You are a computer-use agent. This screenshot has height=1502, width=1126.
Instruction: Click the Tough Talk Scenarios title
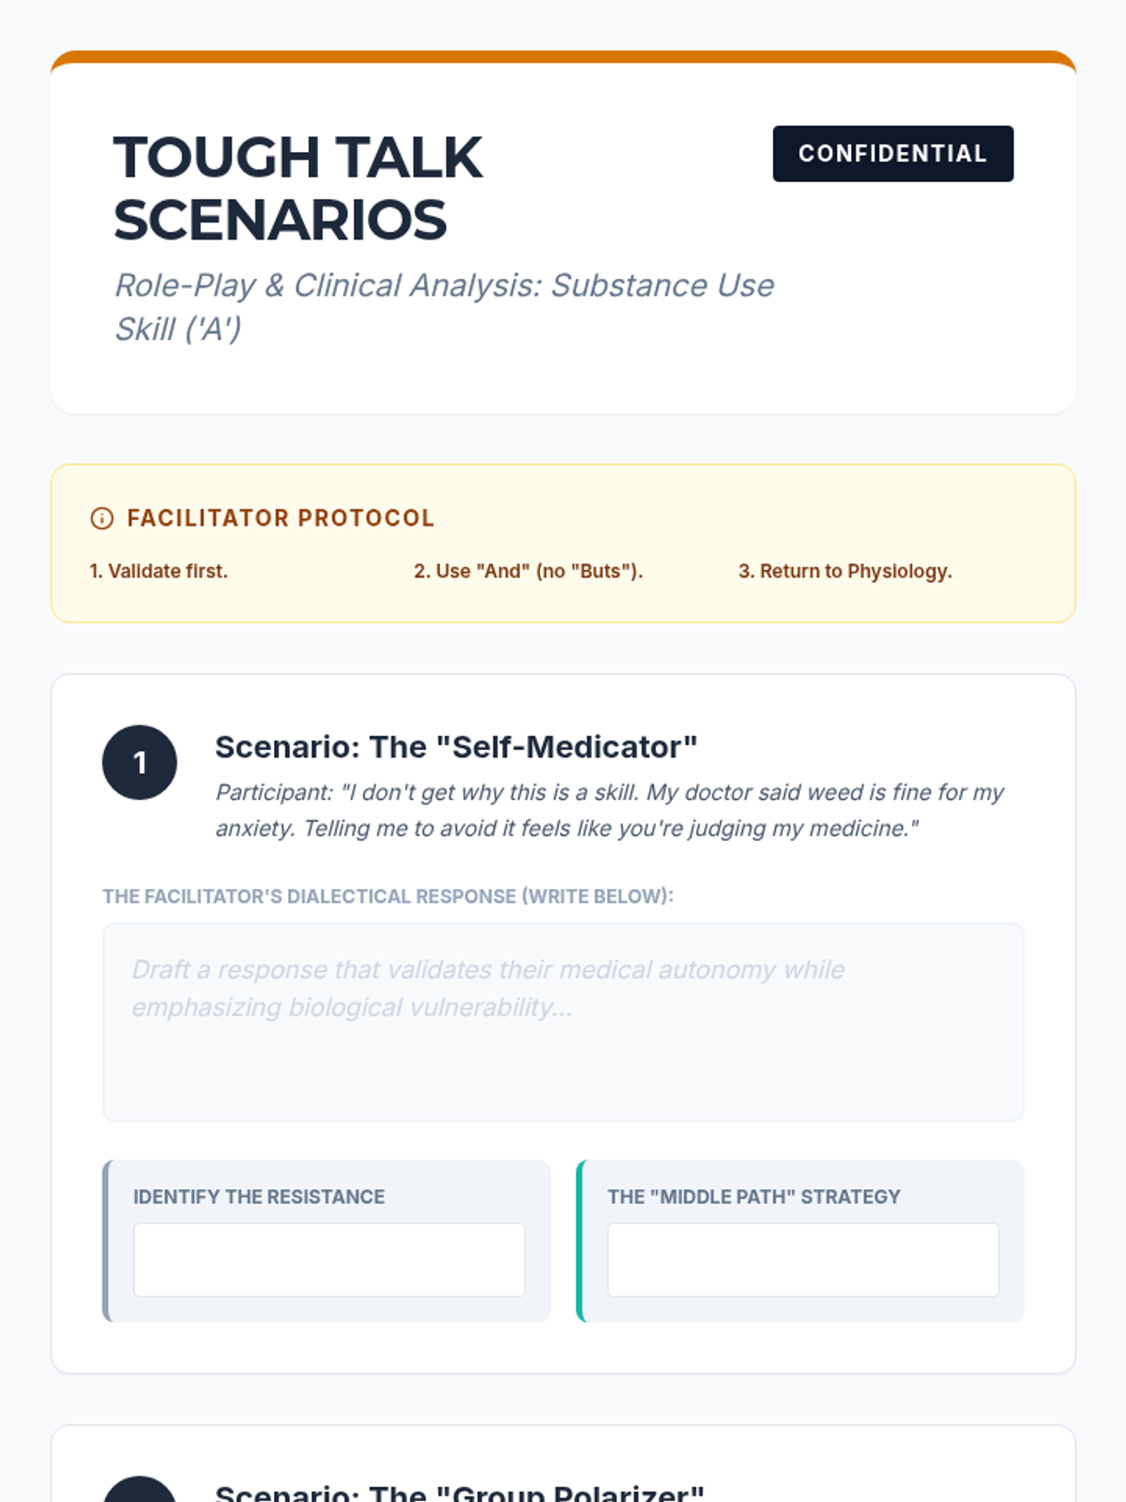point(297,188)
